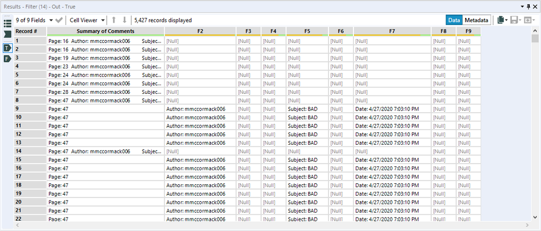The image size is (541, 231).
Task: Select record number 1 row header
Action: point(30,41)
